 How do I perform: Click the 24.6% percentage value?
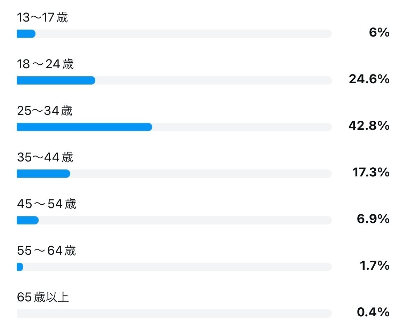(369, 79)
